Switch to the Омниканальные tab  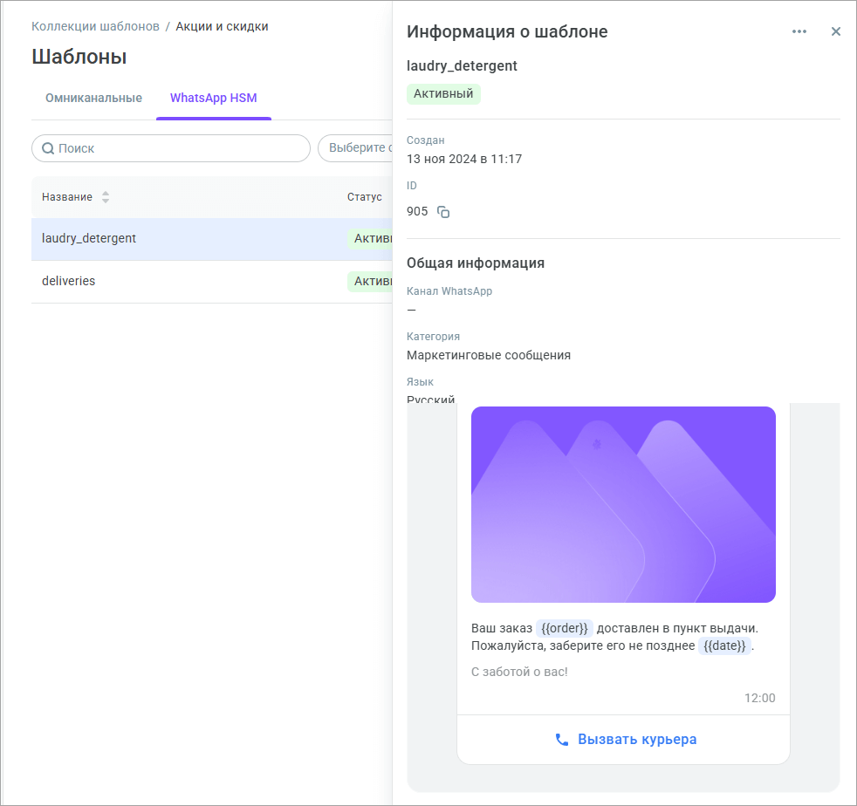coord(93,98)
